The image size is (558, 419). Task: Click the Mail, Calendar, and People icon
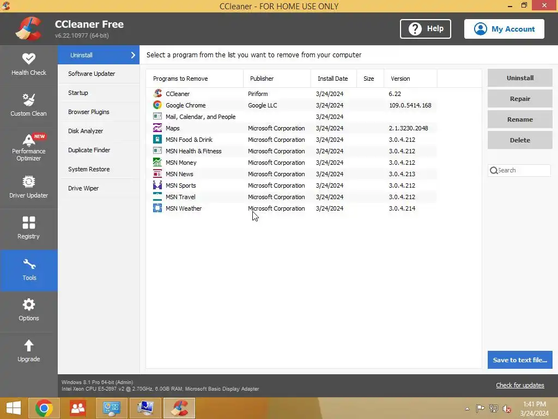point(157,117)
